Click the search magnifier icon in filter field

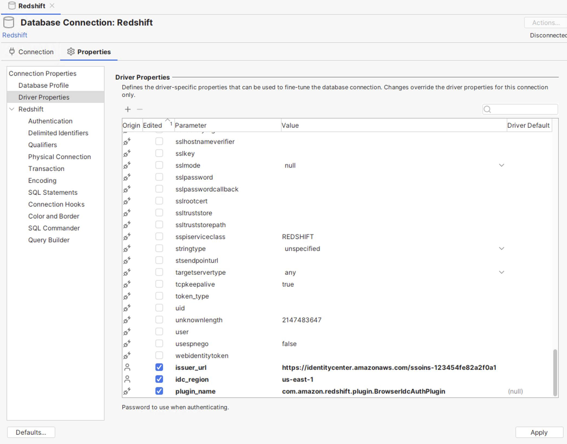(x=487, y=109)
